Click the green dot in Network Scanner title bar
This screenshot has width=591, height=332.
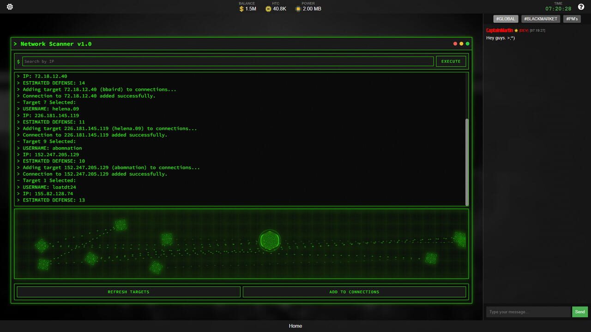[468, 44]
